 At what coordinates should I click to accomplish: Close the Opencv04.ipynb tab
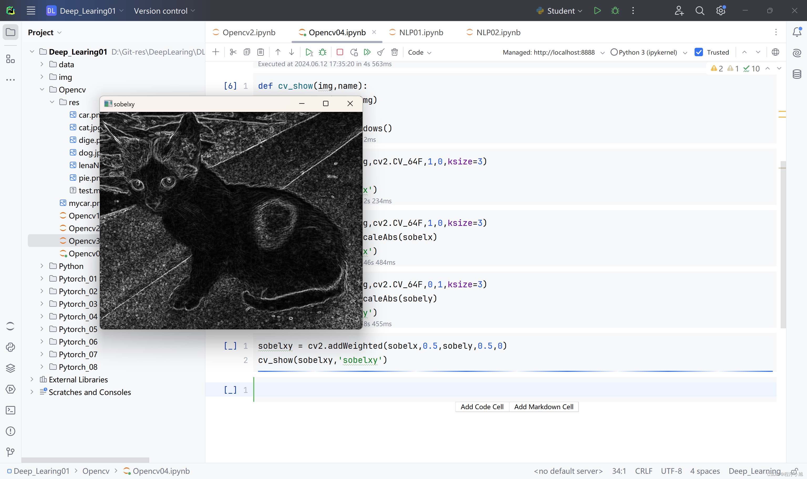[374, 32]
